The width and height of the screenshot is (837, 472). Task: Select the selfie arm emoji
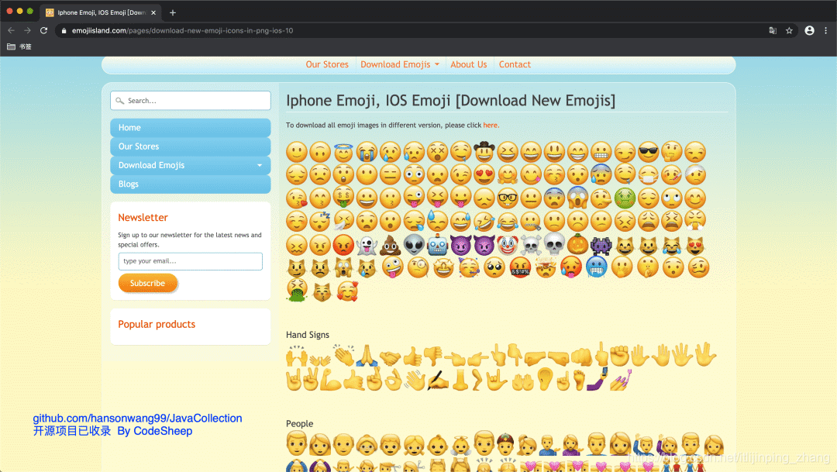598,380
